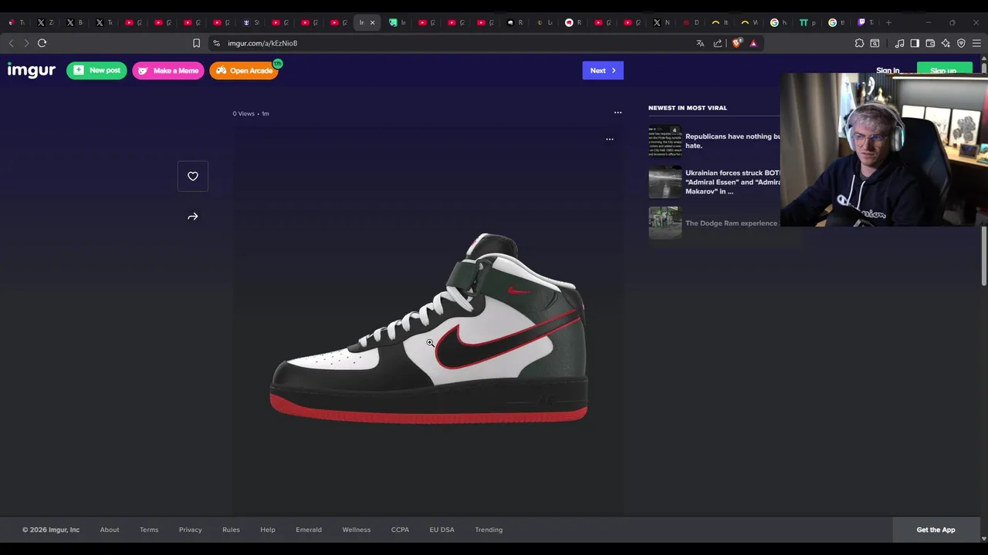View site information icon beside imgur URL
The width and height of the screenshot is (988, 555).
[x=216, y=43]
